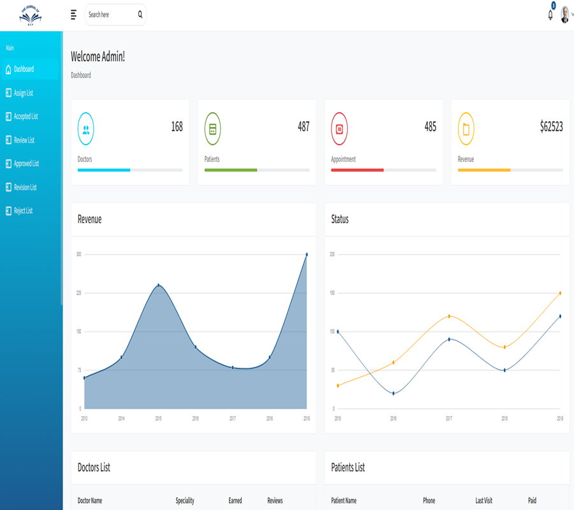Click the journal logo in header
574x510 pixels.
tap(30, 15)
